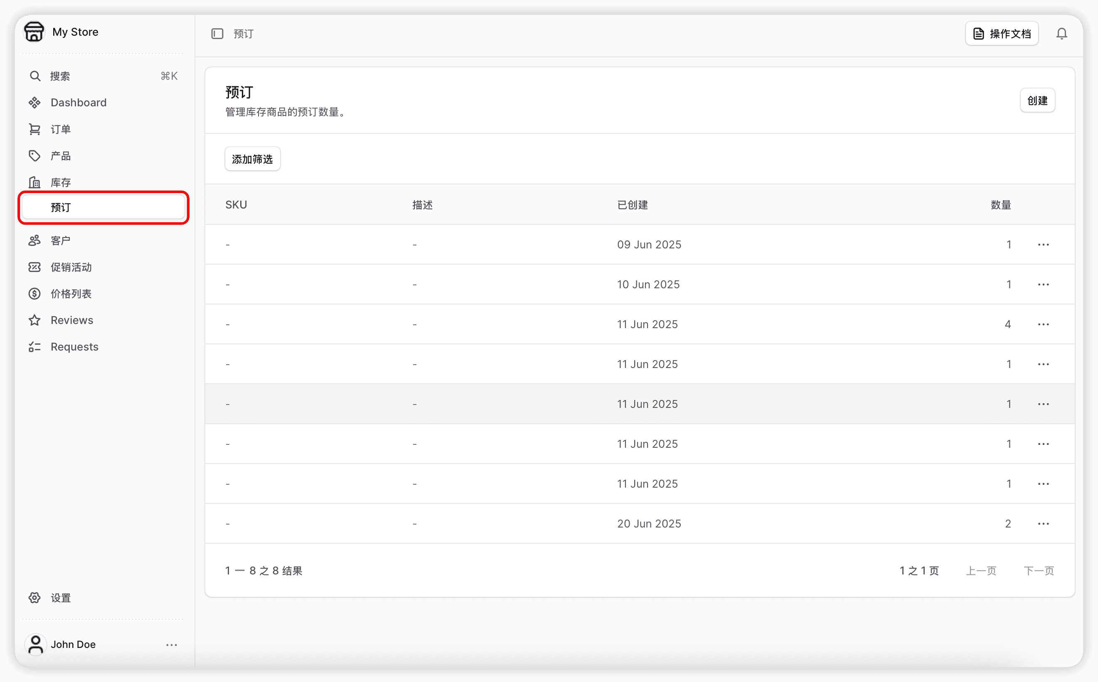Open Dashboard from the sidebar
The height and width of the screenshot is (682, 1098).
[79, 103]
